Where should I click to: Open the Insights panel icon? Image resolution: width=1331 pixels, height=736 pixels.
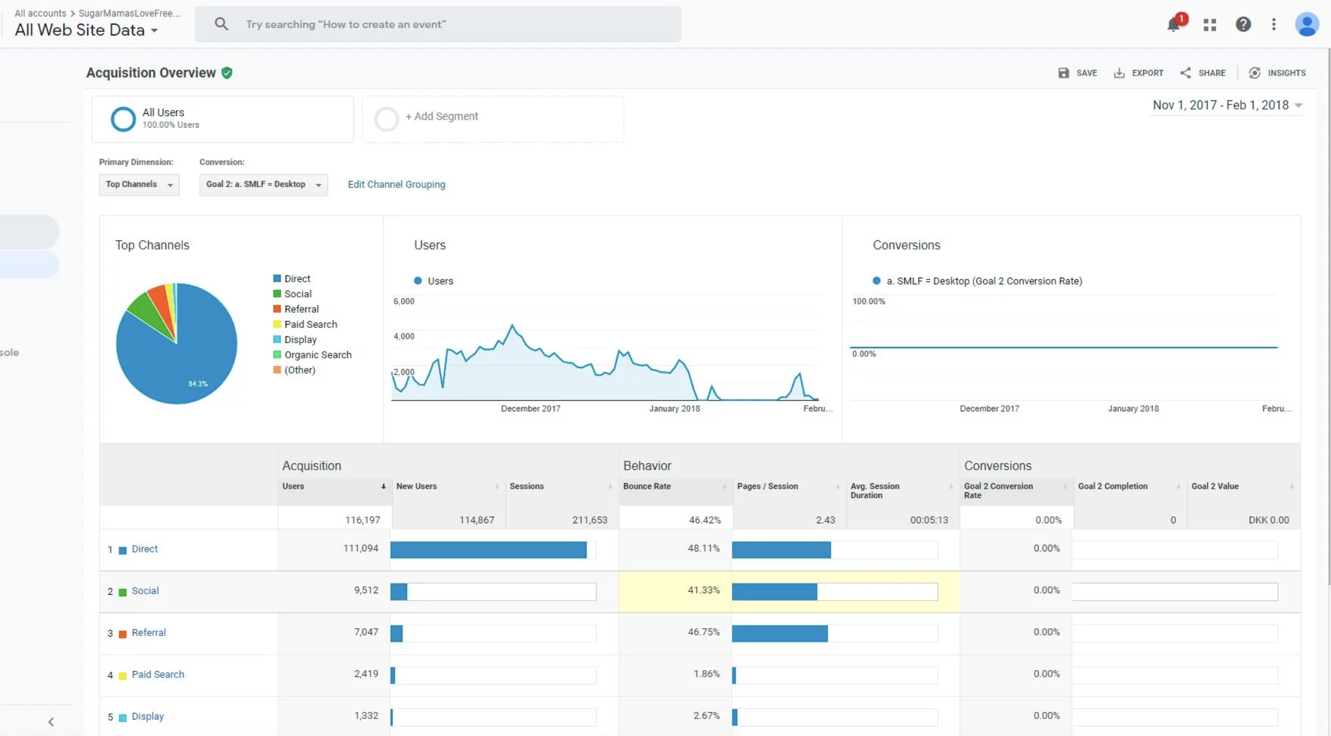[x=1254, y=73]
